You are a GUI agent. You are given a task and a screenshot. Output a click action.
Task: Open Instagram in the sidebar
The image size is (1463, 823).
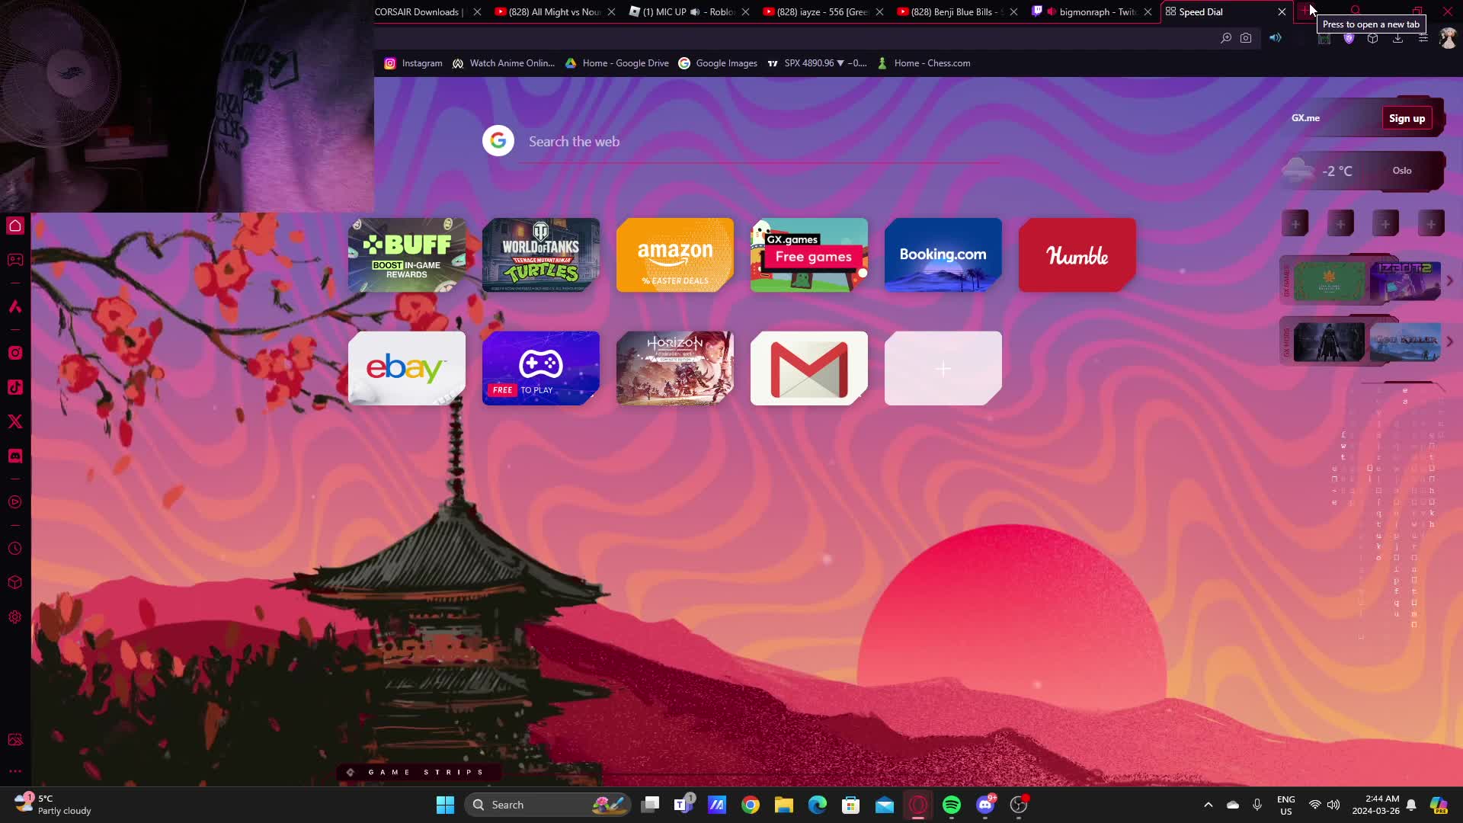[x=15, y=353]
